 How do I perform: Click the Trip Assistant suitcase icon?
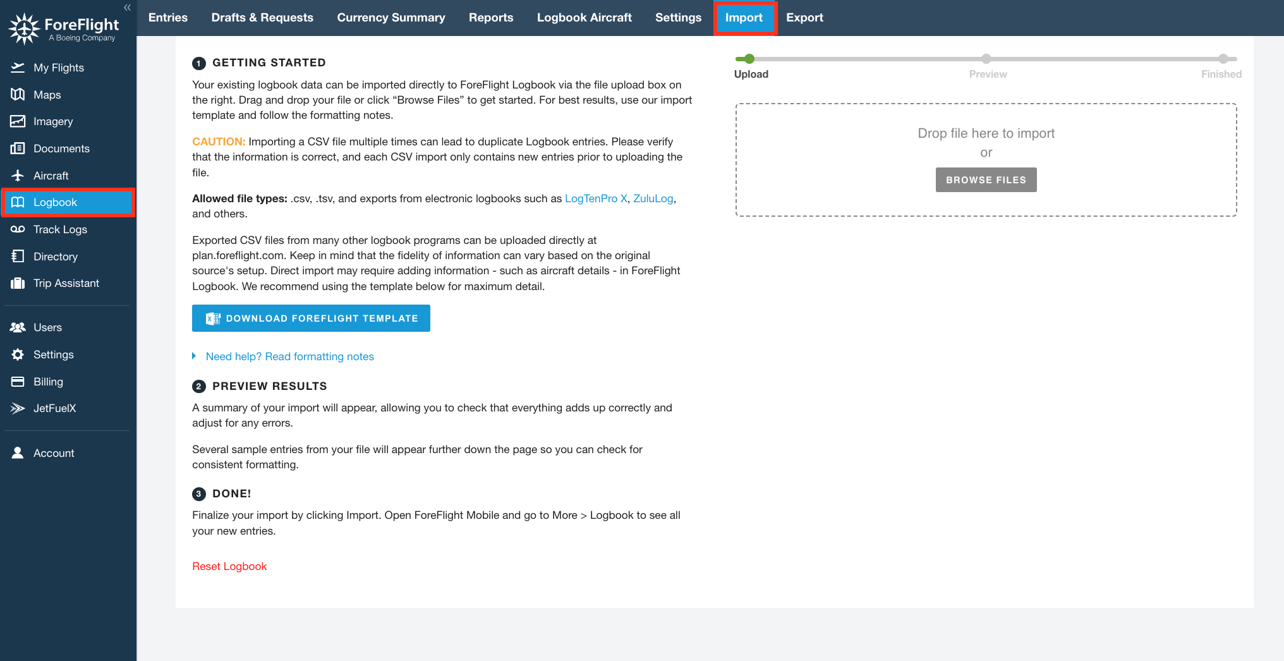[x=18, y=283]
